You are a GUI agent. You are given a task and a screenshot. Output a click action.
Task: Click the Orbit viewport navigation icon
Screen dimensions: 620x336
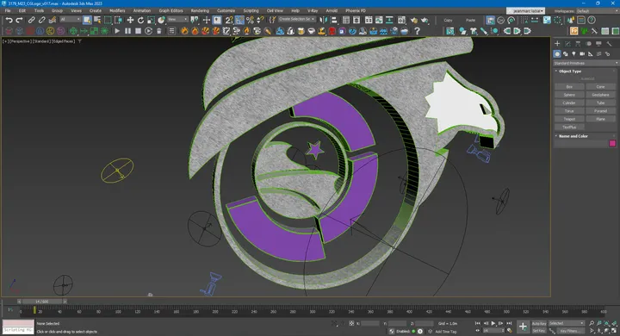point(606,331)
